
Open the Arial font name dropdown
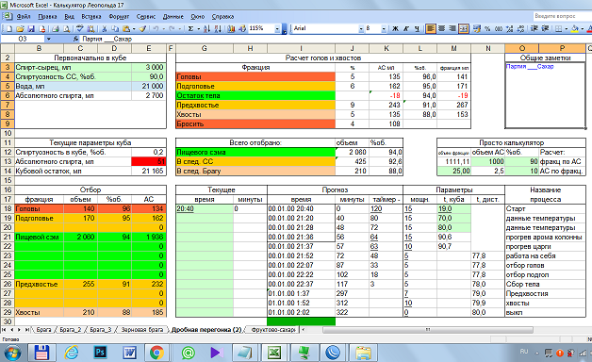(361, 28)
